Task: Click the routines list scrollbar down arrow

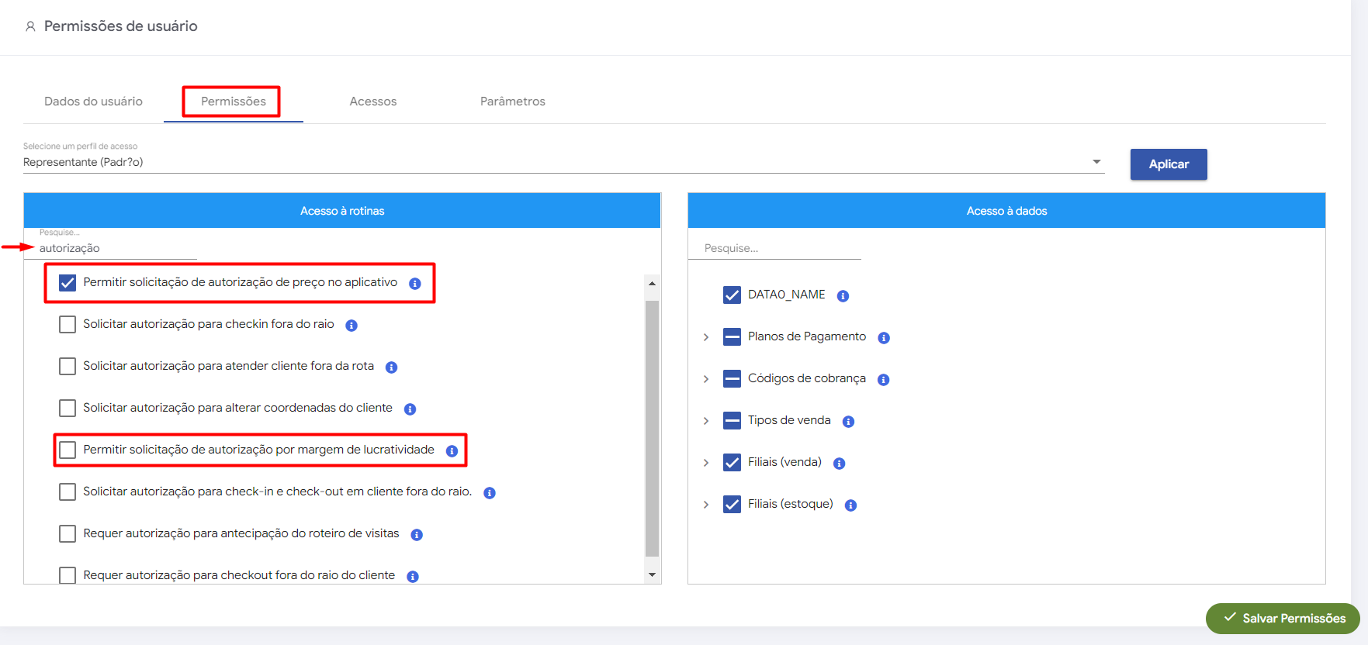Action: click(652, 575)
